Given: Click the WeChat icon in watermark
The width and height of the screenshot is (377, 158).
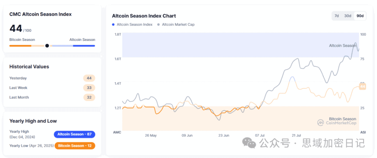Looking at the screenshot, I should coord(249,143).
